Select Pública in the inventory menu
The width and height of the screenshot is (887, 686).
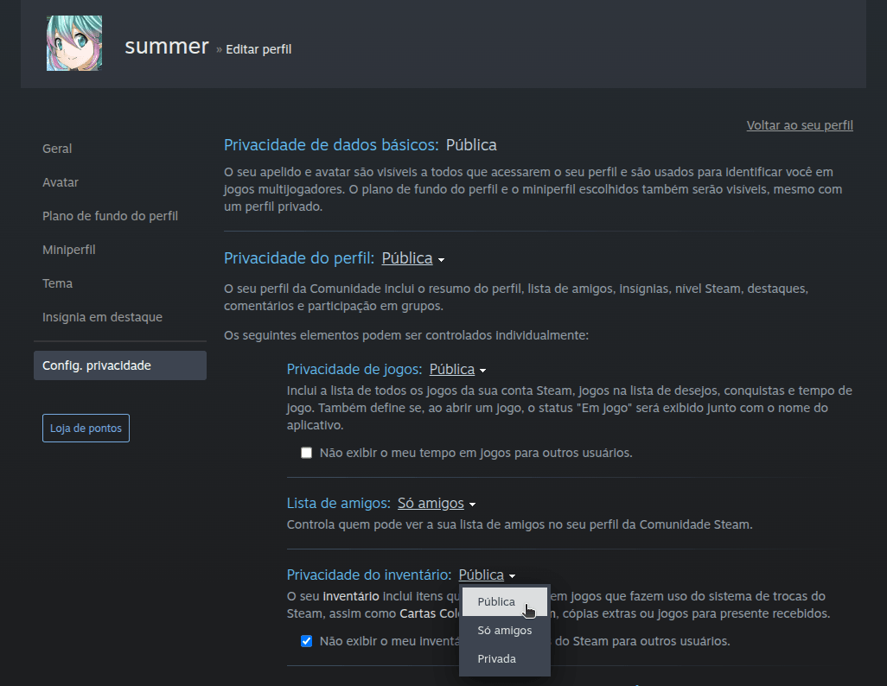[x=497, y=601]
